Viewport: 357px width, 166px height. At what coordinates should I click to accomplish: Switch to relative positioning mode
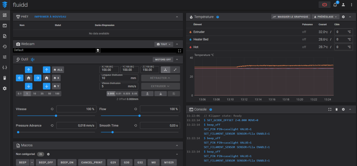(x=175, y=70)
